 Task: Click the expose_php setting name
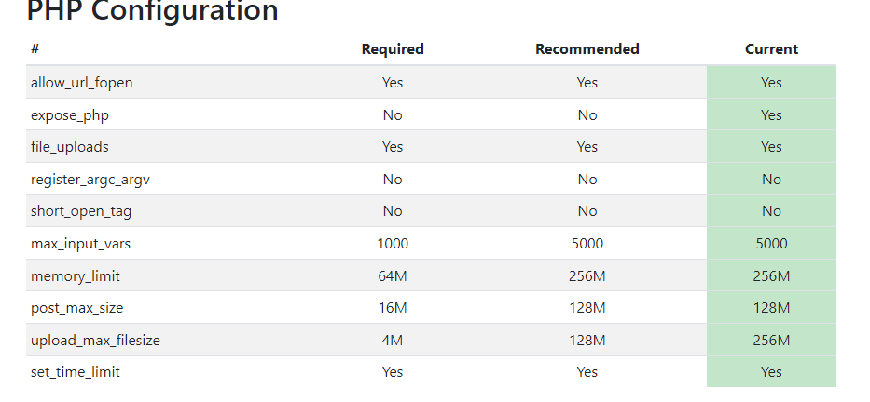tap(70, 115)
